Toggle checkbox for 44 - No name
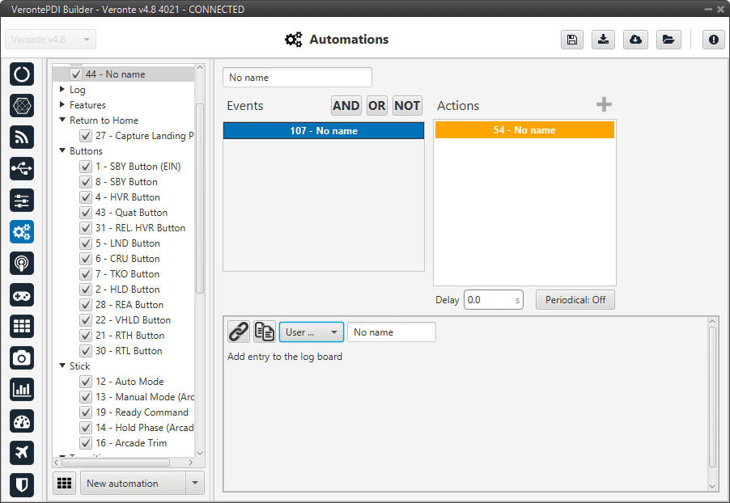730x503 pixels. pos(76,74)
